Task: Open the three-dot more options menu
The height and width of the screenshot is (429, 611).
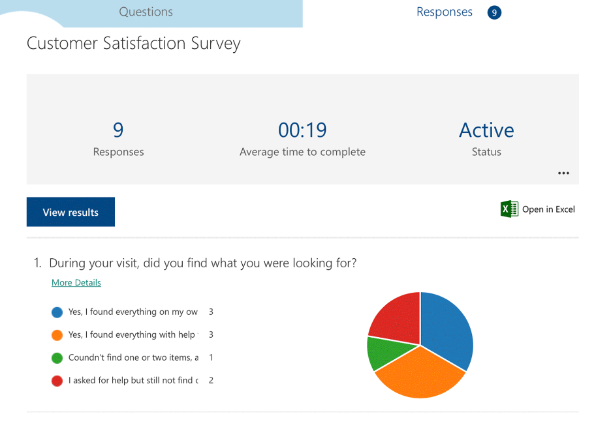Action: pyautogui.click(x=563, y=173)
